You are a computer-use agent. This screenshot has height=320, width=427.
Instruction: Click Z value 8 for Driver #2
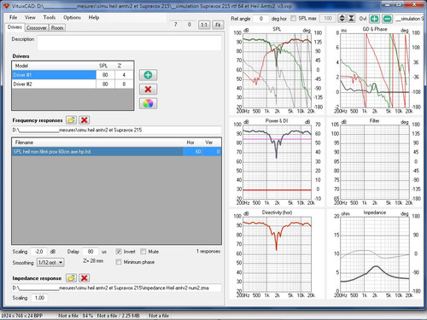[x=124, y=84]
